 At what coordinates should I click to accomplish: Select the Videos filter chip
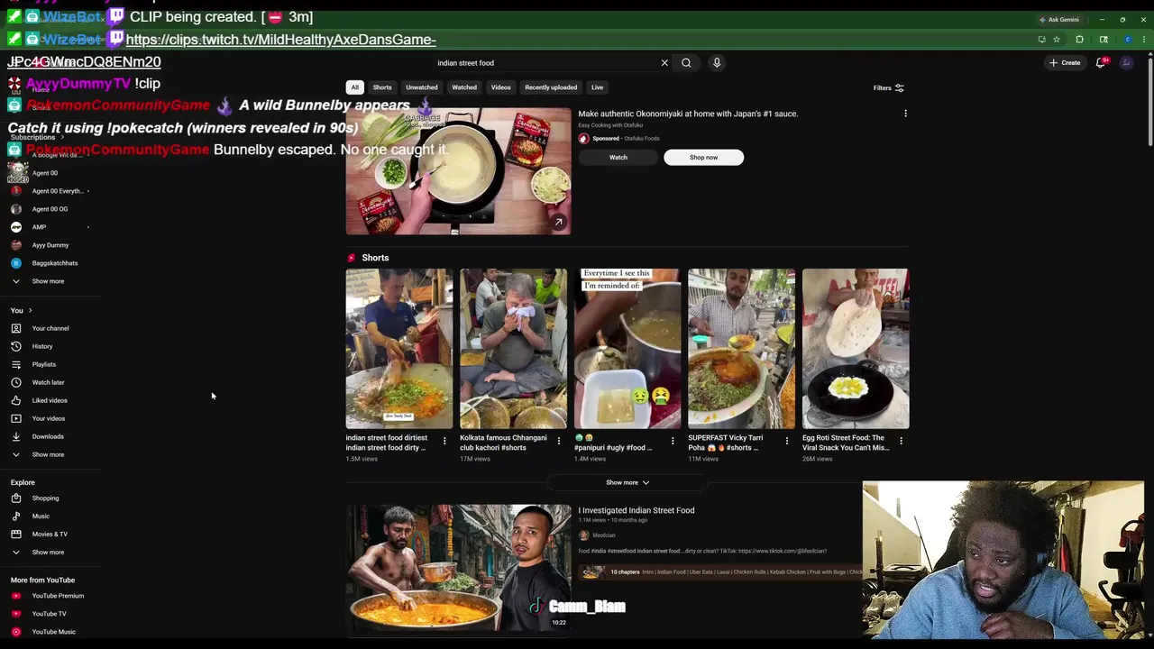pos(500,87)
